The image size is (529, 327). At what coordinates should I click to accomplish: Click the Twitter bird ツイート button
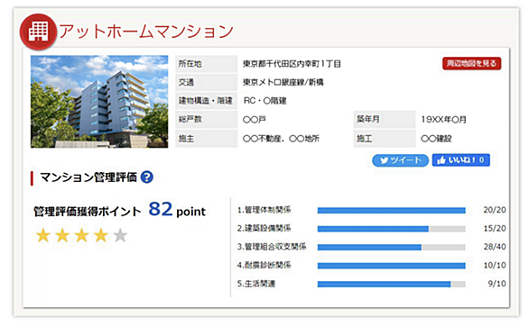pyautogui.click(x=400, y=160)
